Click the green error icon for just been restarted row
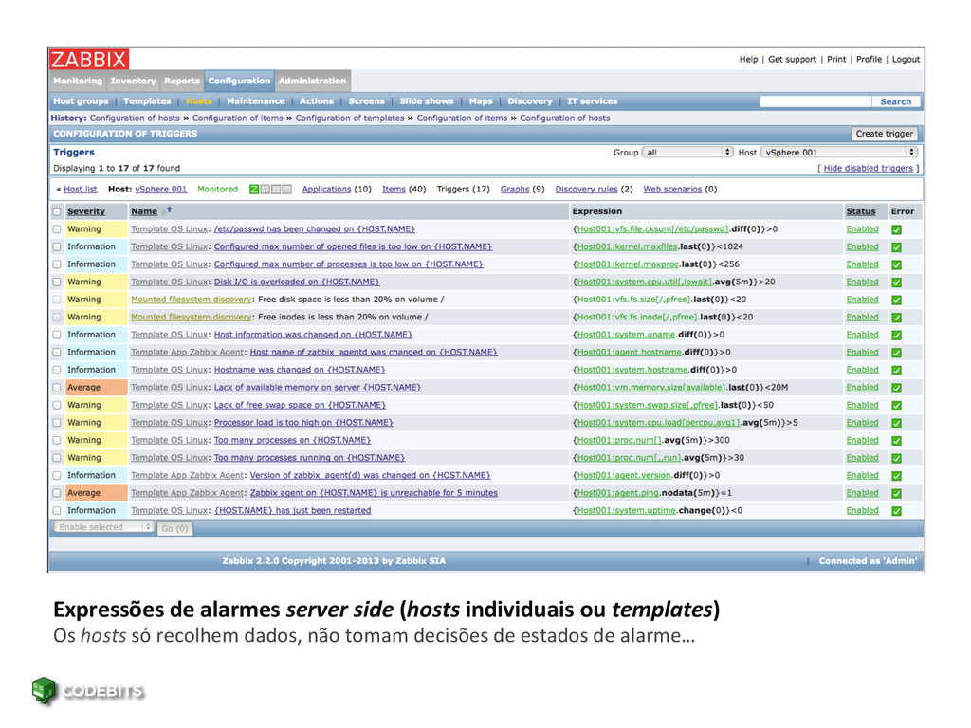The width and height of the screenshot is (971, 728). (x=896, y=511)
